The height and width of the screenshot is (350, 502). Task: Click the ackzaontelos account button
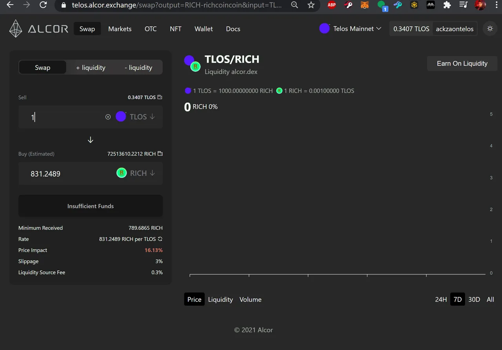[x=455, y=29]
